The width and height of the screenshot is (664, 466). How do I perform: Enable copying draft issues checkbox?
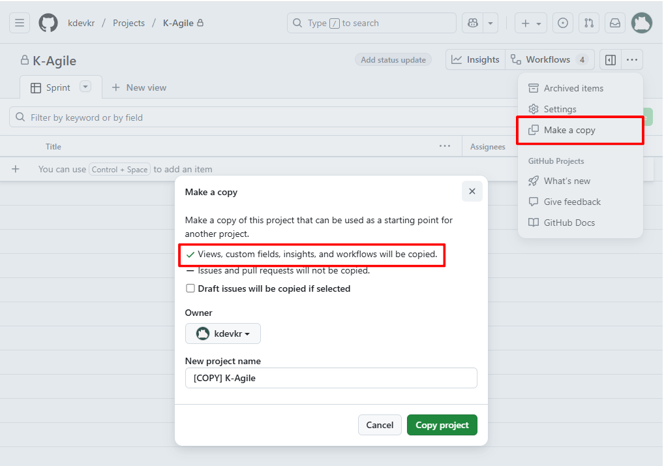(190, 288)
